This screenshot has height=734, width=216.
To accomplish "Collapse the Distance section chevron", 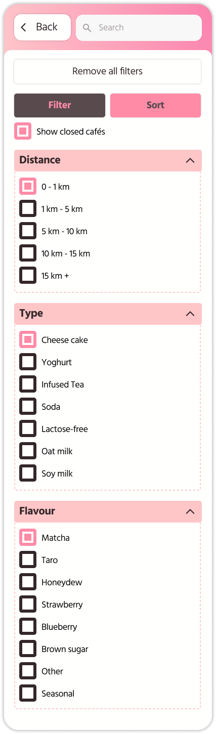I will click(190, 160).
